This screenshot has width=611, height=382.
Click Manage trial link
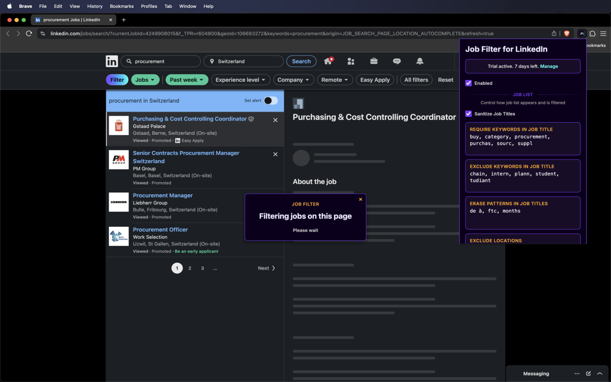pyautogui.click(x=549, y=66)
